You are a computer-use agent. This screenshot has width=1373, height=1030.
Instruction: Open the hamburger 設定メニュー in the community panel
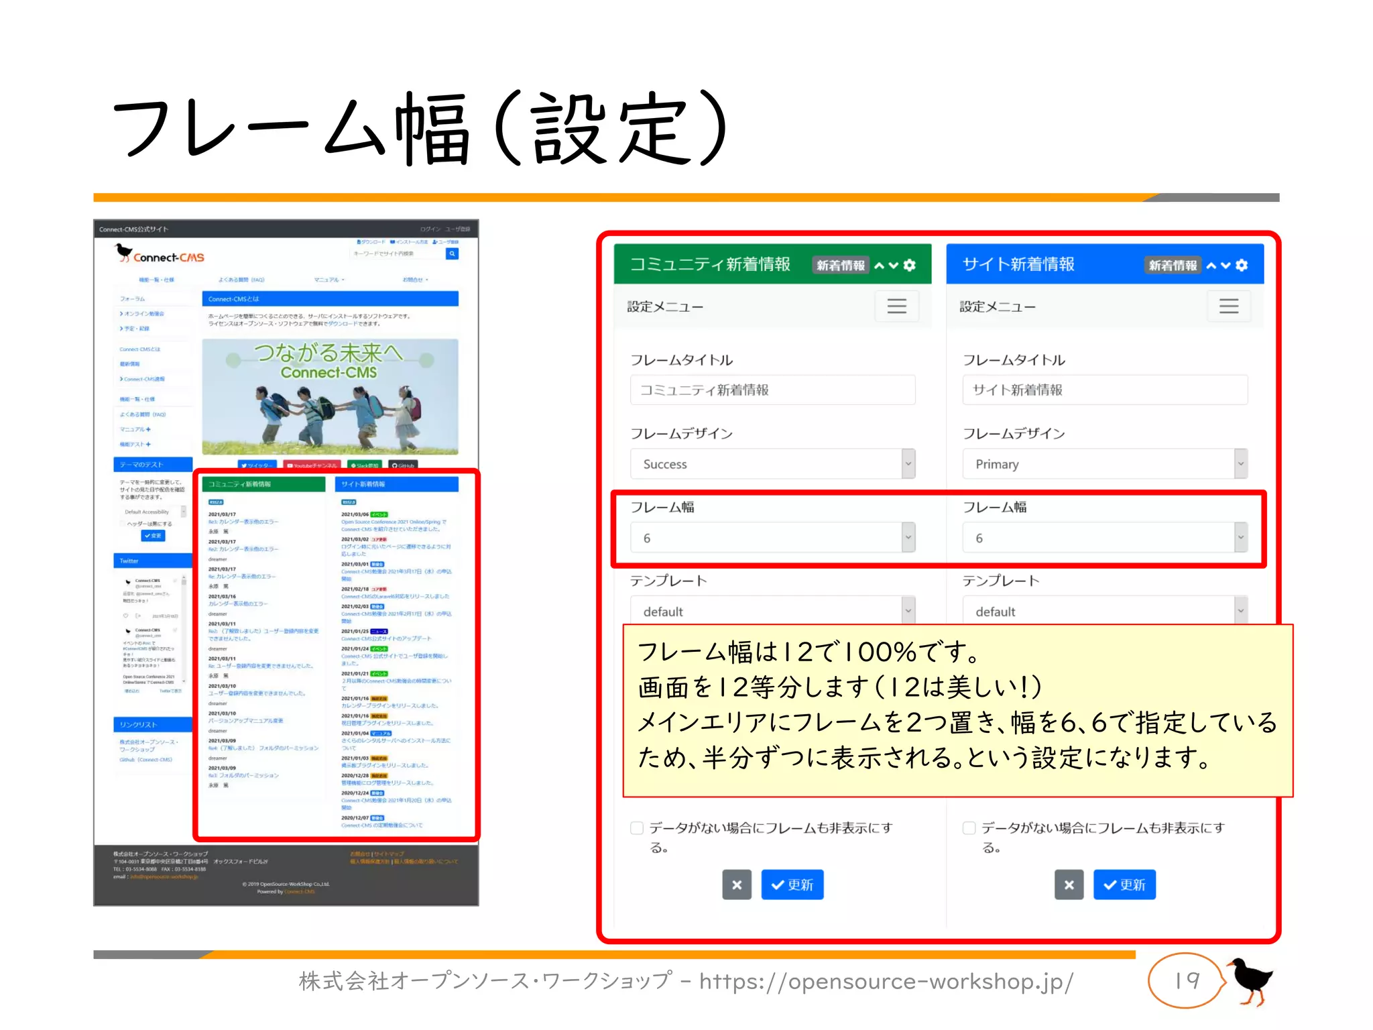click(x=897, y=306)
